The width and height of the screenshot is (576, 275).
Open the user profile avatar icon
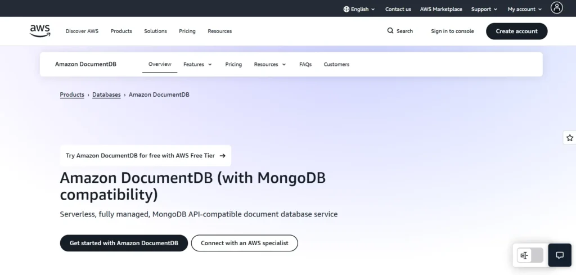pyautogui.click(x=556, y=8)
